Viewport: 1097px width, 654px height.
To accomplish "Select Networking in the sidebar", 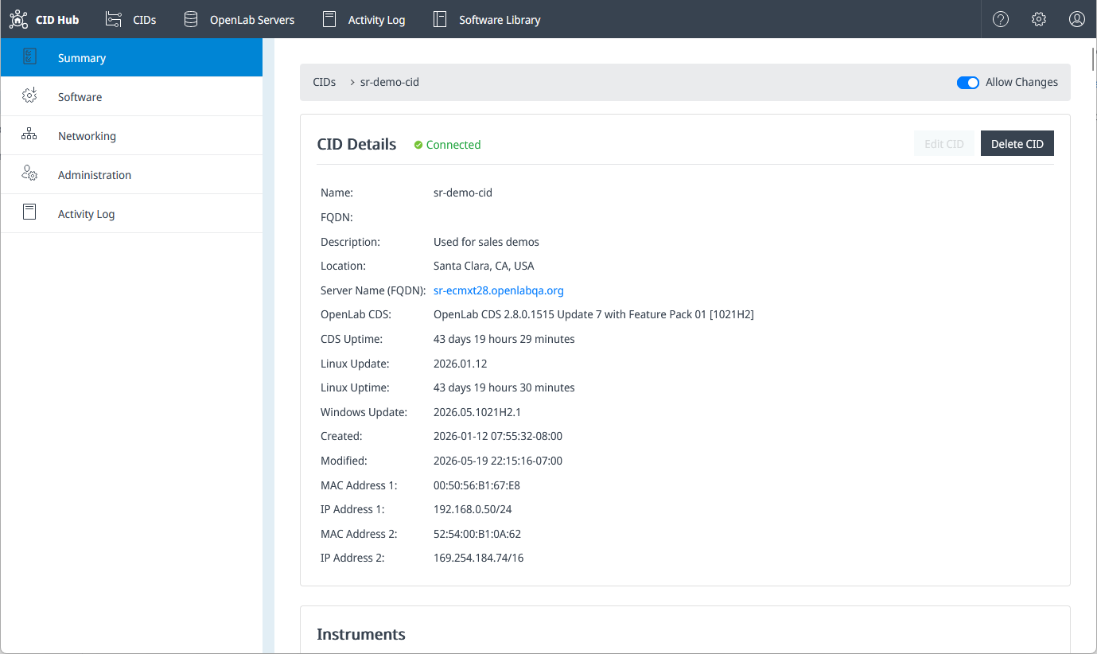I will pyautogui.click(x=131, y=135).
